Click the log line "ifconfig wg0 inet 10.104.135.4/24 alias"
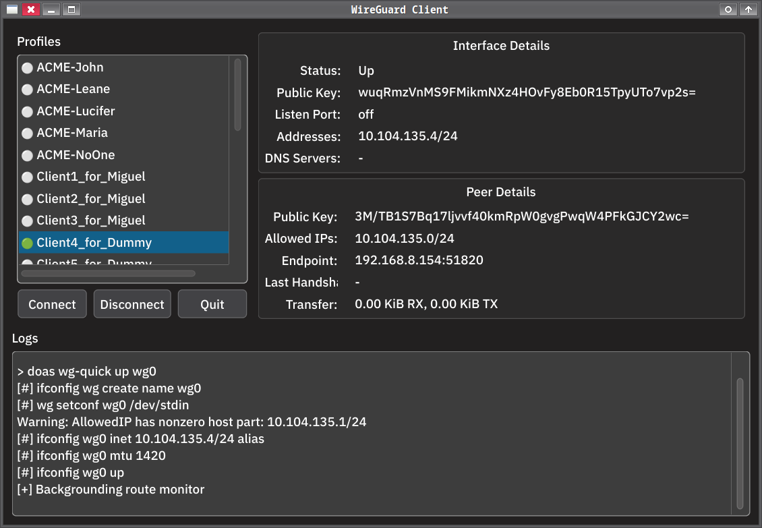Screen dimensions: 762x528 tap(140, 439)
